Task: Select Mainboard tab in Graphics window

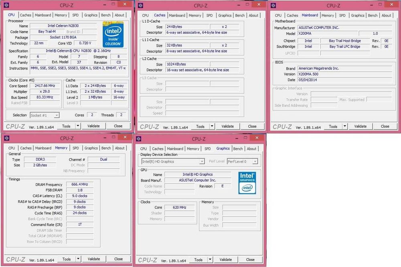Action: 175,149
